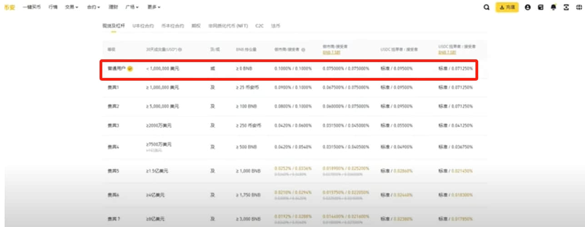
Task: Click the info icon beside 30天成交量 header
Action: 181,49
